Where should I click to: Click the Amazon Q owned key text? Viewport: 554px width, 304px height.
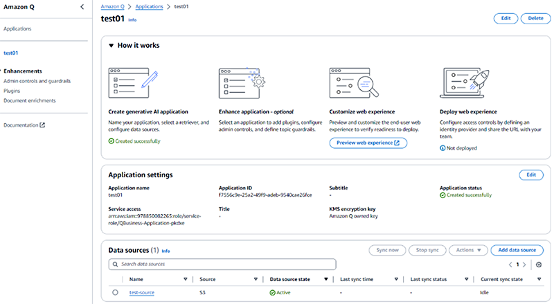[353, 216]
